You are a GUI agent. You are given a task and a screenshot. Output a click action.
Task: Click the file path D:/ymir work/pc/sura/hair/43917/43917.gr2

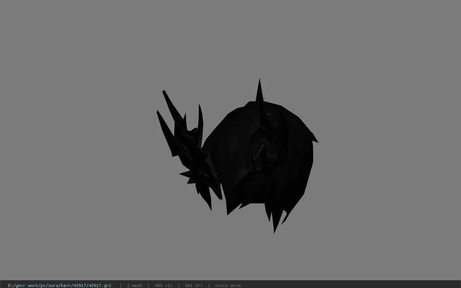coord(59,285)
